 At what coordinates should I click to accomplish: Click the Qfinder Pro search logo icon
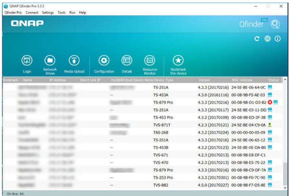(275, 24)
